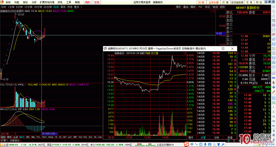Open the 投资者教育 top tab
The width and height of the screenshot is (276, 147).
(x=237, y=2)
